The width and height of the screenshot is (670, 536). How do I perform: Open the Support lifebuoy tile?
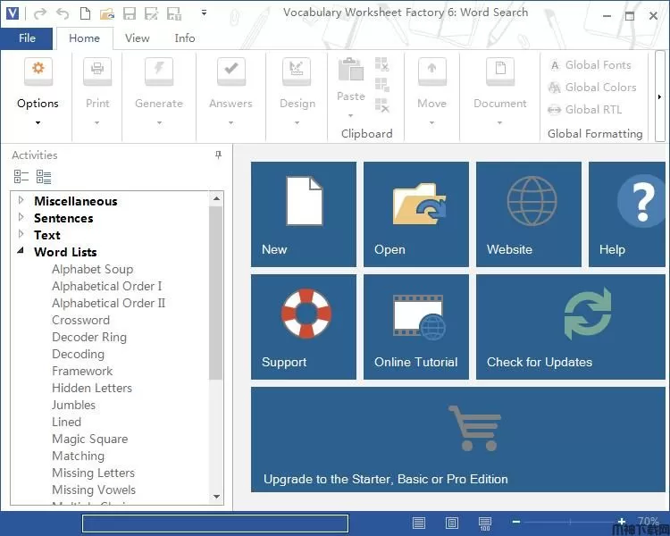(x=304, y=326)
